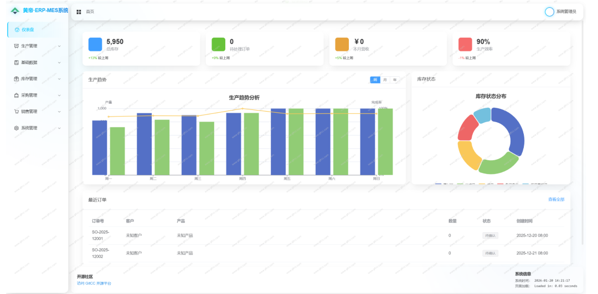Viewport: 598px width, 294px height.
Task: Click the 黄帝-ERP-MES系统 logo icon
Action: (x=15, y=11)
